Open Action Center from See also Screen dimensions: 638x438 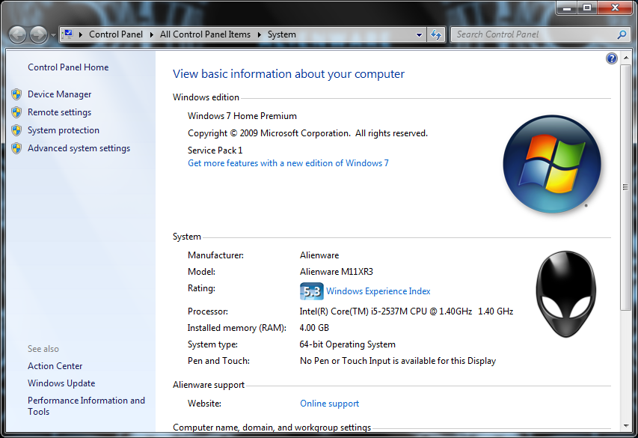click(x=55, y=365)
